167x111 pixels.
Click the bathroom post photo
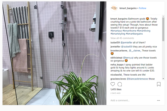[x=54, y=53]
